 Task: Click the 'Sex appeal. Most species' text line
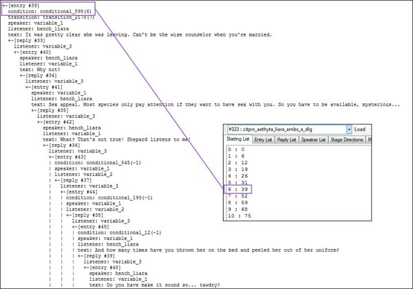[215, 105]
